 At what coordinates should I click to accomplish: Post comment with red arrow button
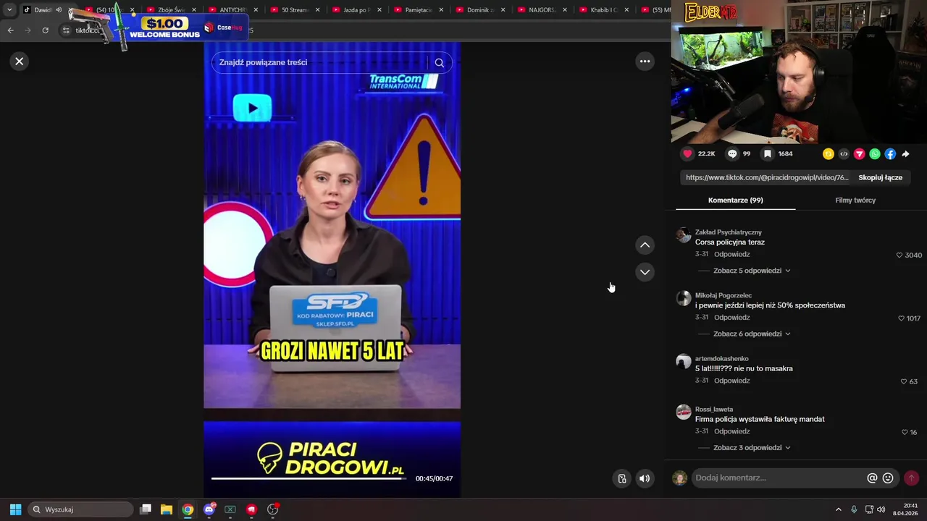point(911,478)
